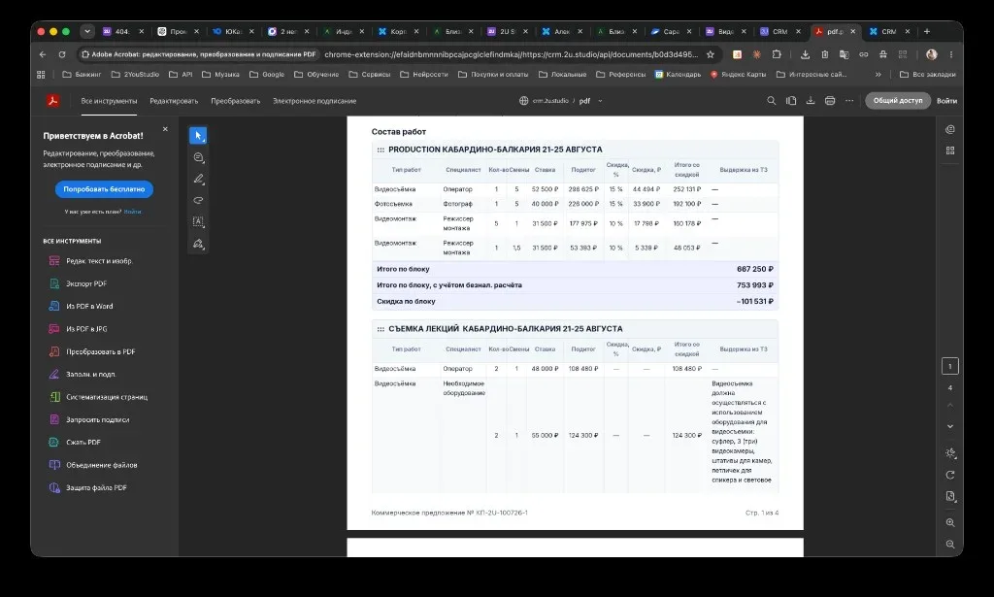Click the 667 250 ₽ block total
This screenshot has width=994, height=597.
click(x=754, y=269)
